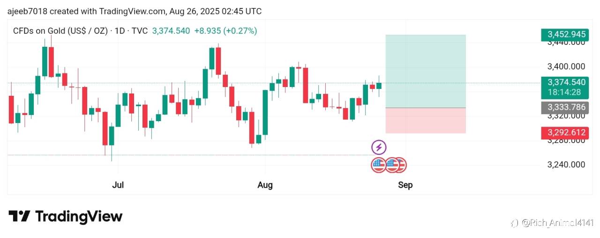The image size is (600, 238).
Task: Select the red 3,292.612 stop price label
Action: tap(564, 132)
